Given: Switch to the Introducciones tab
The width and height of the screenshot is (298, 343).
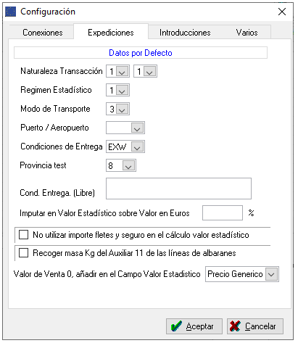Looking at the screenshot, I should coord(185,33).
